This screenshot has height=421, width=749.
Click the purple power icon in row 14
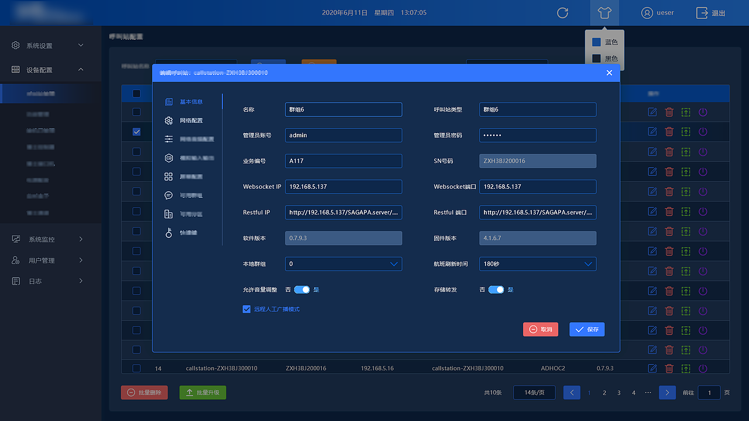703,368
